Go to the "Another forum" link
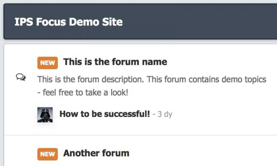 point(96,153)
